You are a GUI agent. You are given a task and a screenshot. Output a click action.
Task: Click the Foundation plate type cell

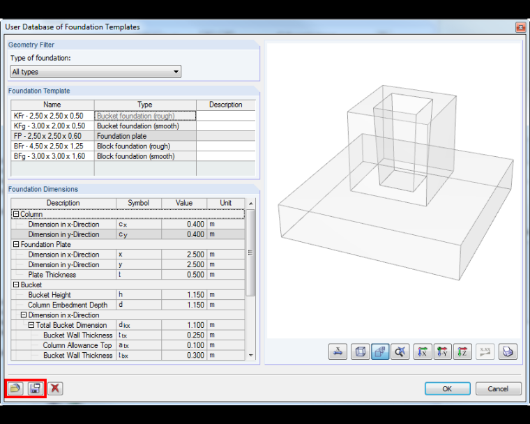[145, 136]
